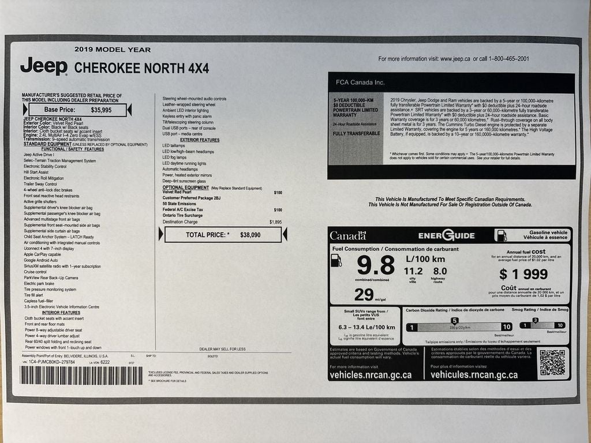
Task: Click the CHEROKEE NORTH 4X4 title
Action: tap(141, 68)
